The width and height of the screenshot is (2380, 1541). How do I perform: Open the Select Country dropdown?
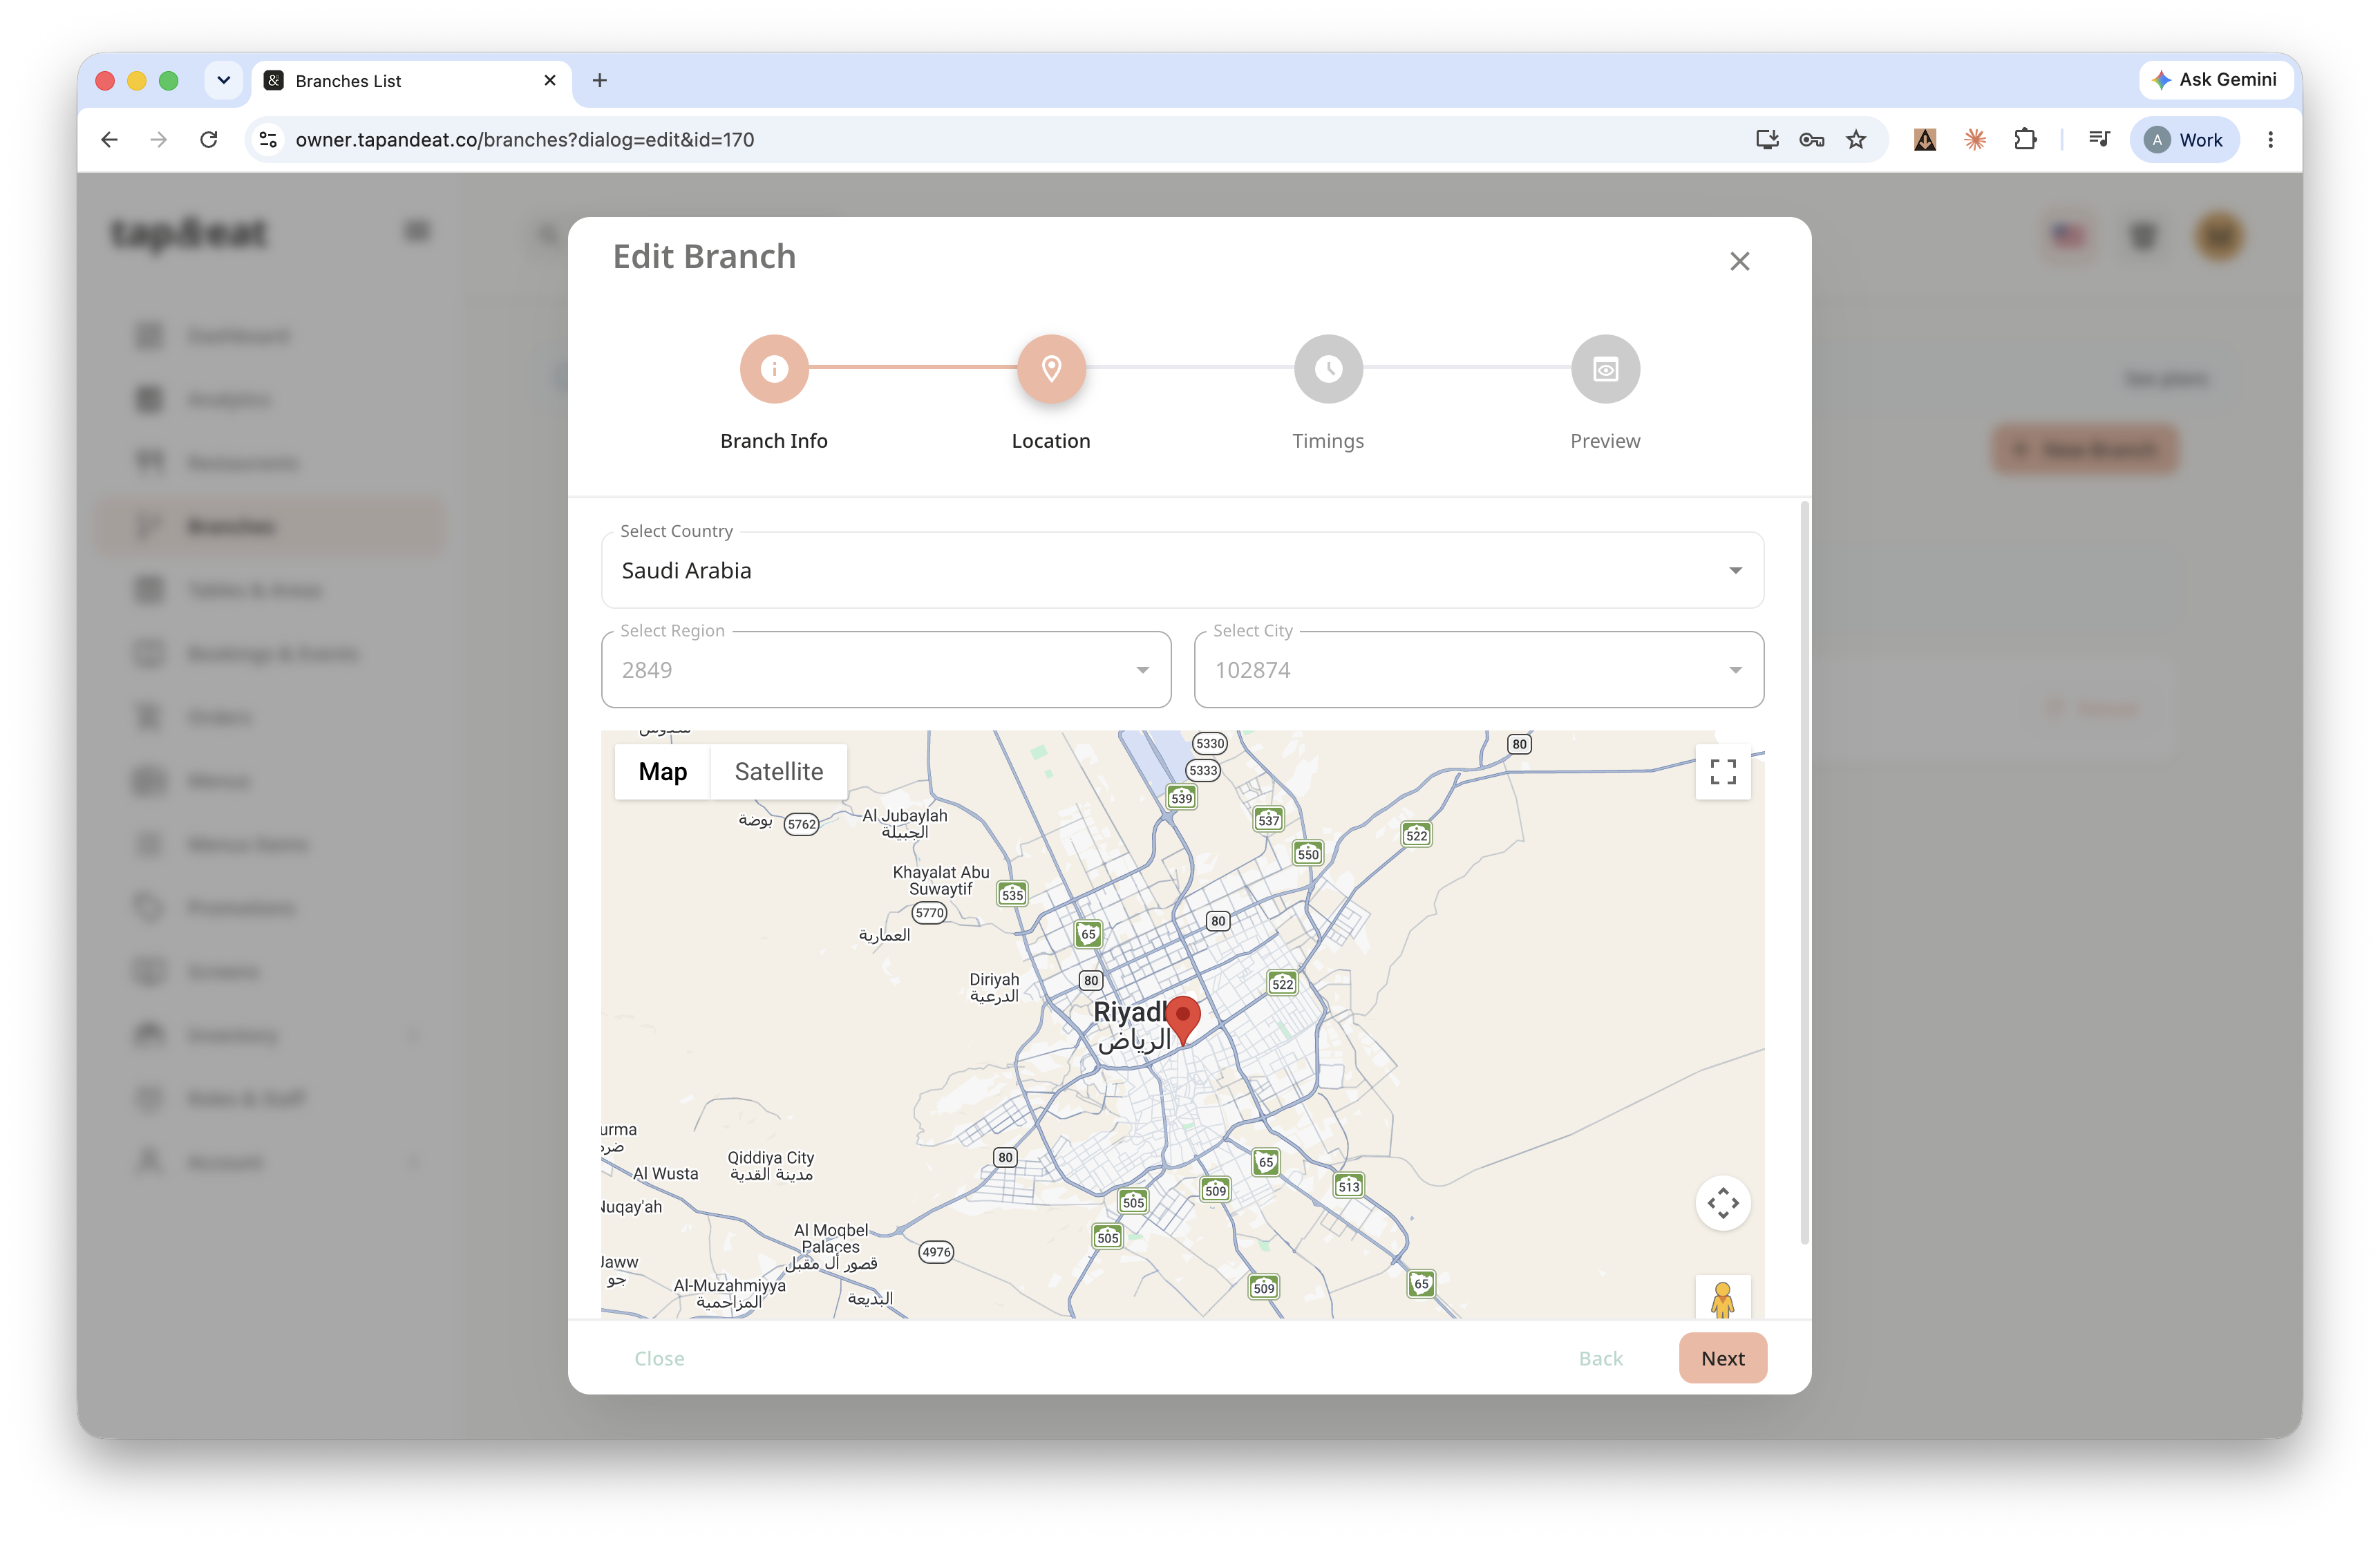click(1182, 570)
